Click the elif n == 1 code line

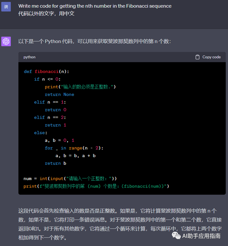pos(50,102)
